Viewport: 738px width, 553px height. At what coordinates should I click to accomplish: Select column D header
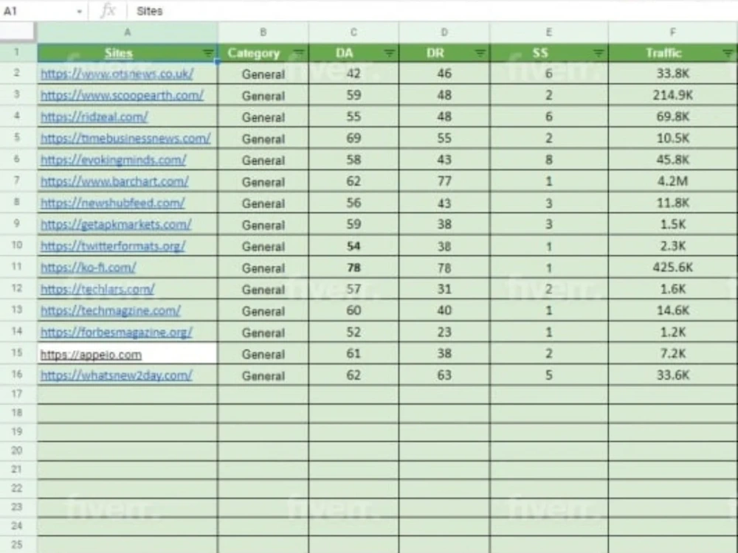[444, 32]
